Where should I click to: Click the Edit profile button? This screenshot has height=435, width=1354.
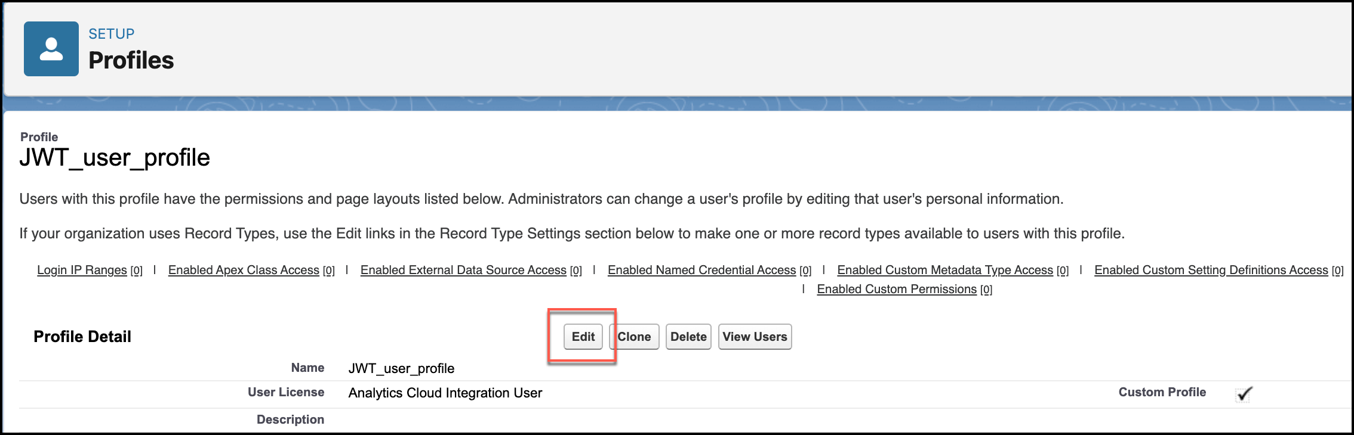(x=583, y=337)
